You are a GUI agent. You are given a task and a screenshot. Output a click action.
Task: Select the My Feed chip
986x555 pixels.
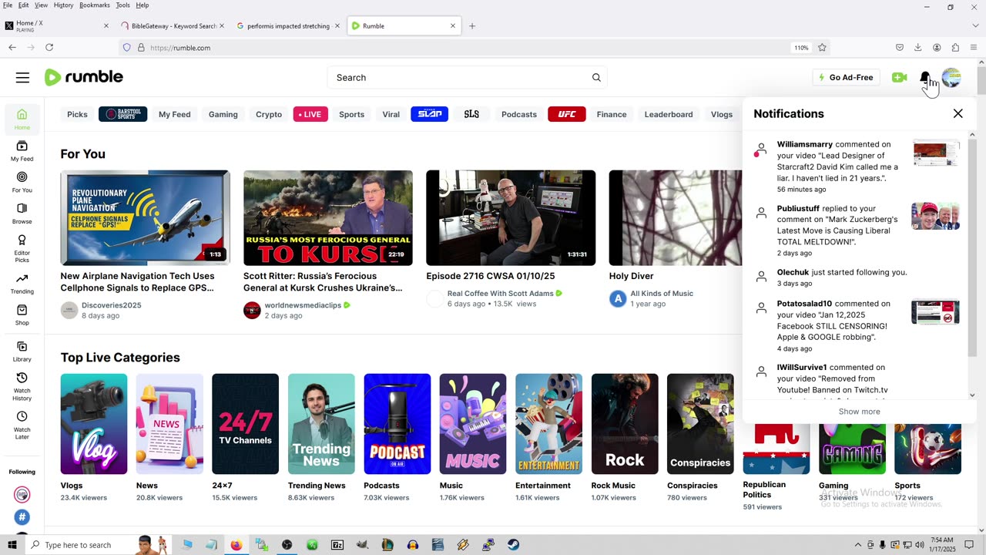point(174,115)
